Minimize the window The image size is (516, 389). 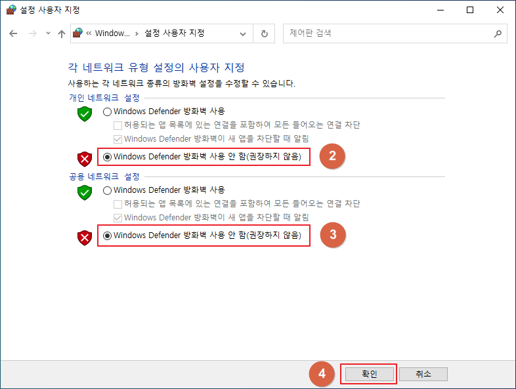(x=441, y=10)
